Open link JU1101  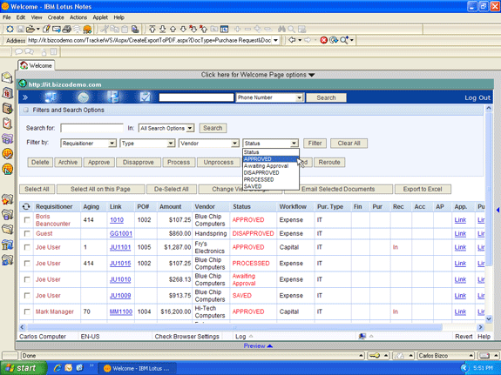120,247
